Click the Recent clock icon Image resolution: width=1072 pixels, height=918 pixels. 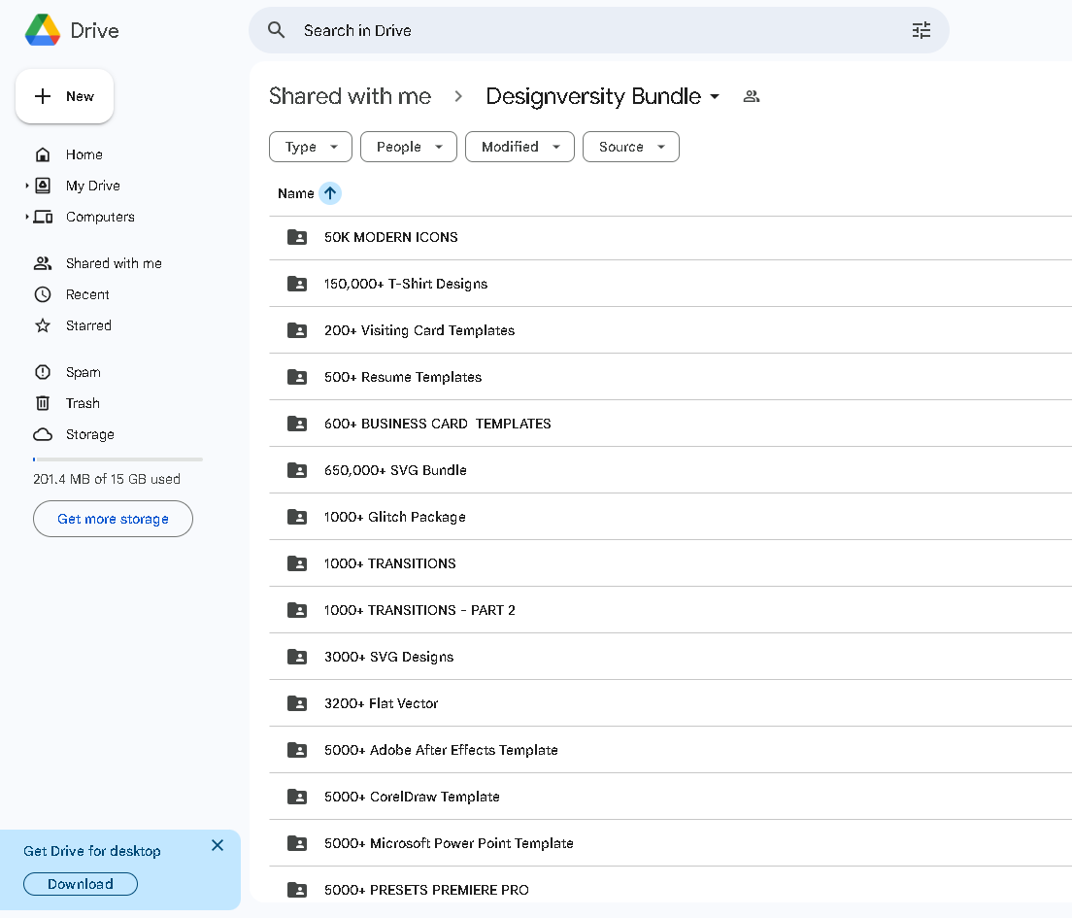(x=43, y=294)
